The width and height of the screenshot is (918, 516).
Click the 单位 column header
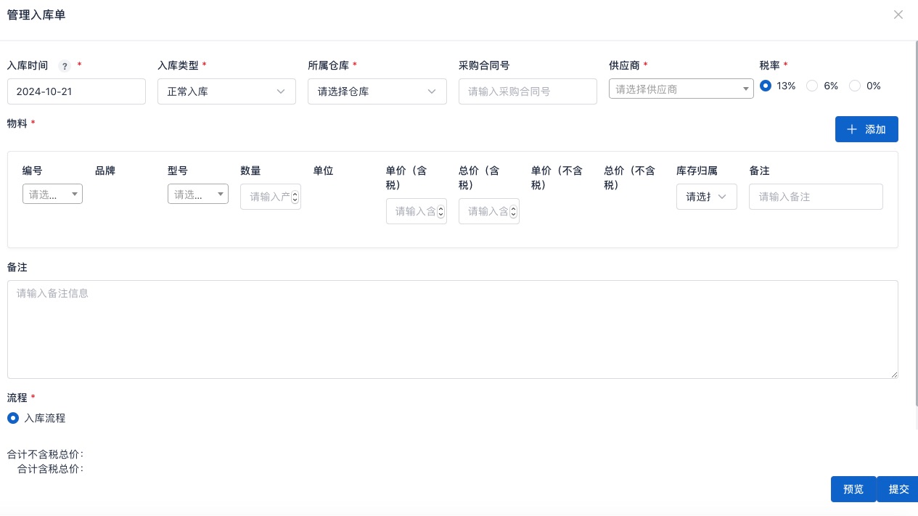pyautogui.click(x=323, y=171)
